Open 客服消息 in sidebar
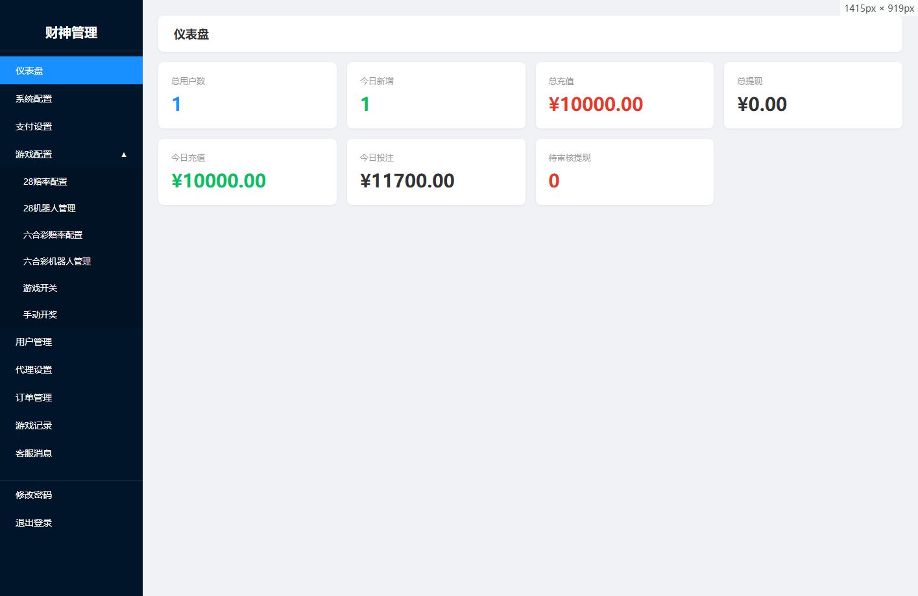 point(71,453)
